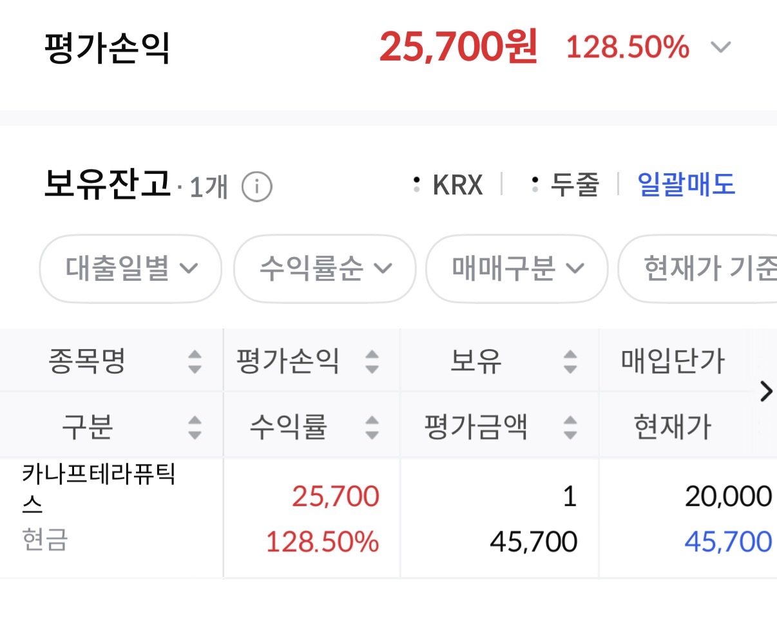Open the 매매구분 dropdown filter

(x=517, y=269)
